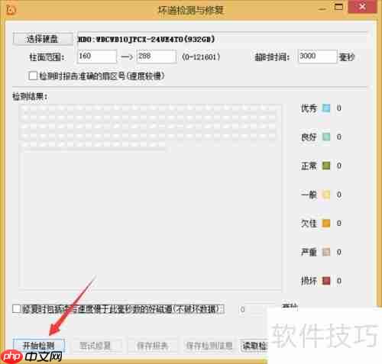Click the timeout field showing 3000
This screenshot has width=382, height=364.
318,56
